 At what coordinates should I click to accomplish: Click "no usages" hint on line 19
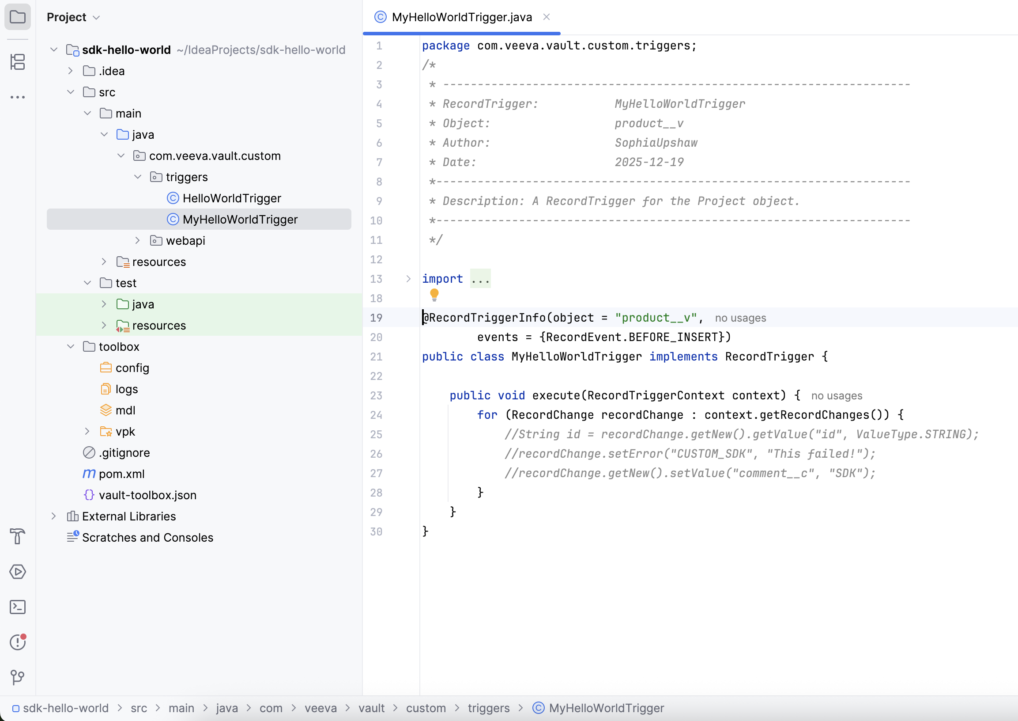tap(740, 318)
